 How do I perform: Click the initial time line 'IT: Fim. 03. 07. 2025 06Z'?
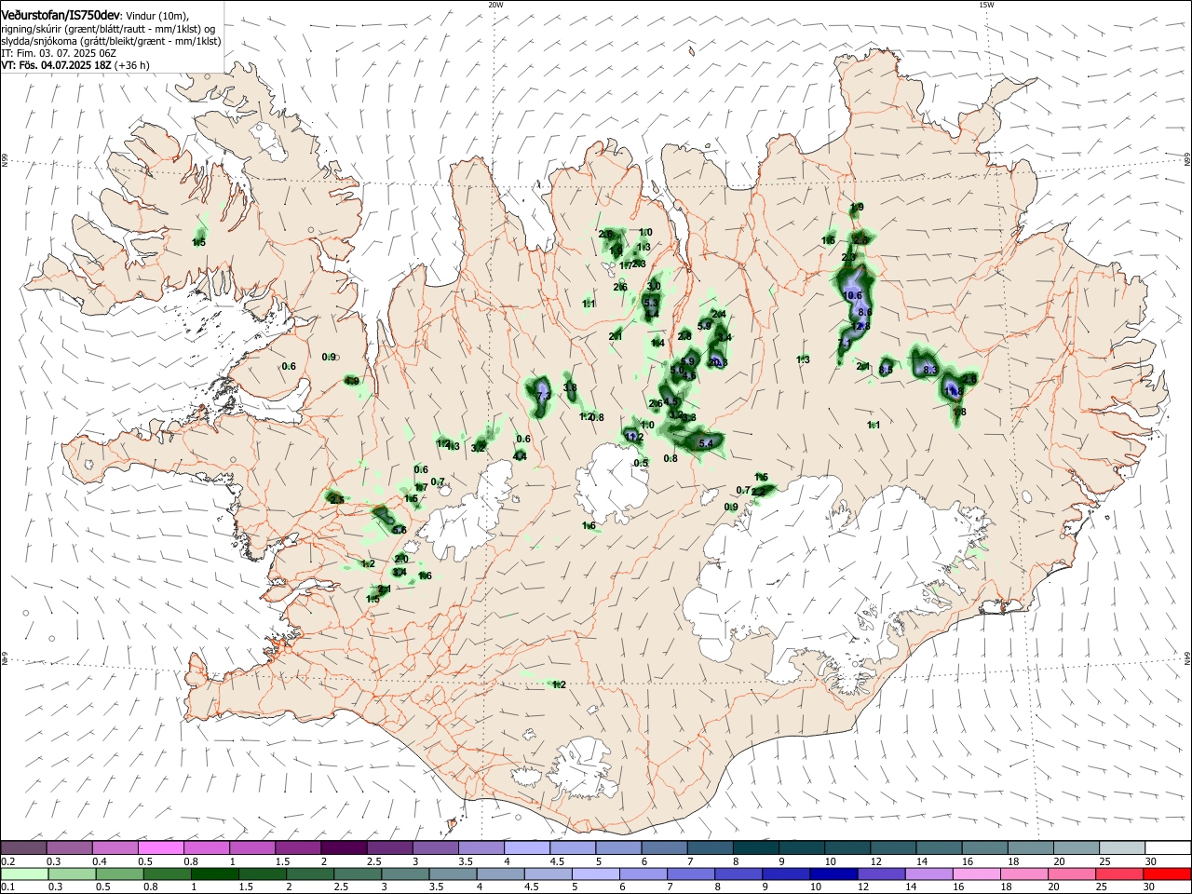click(x=59, y=53)
